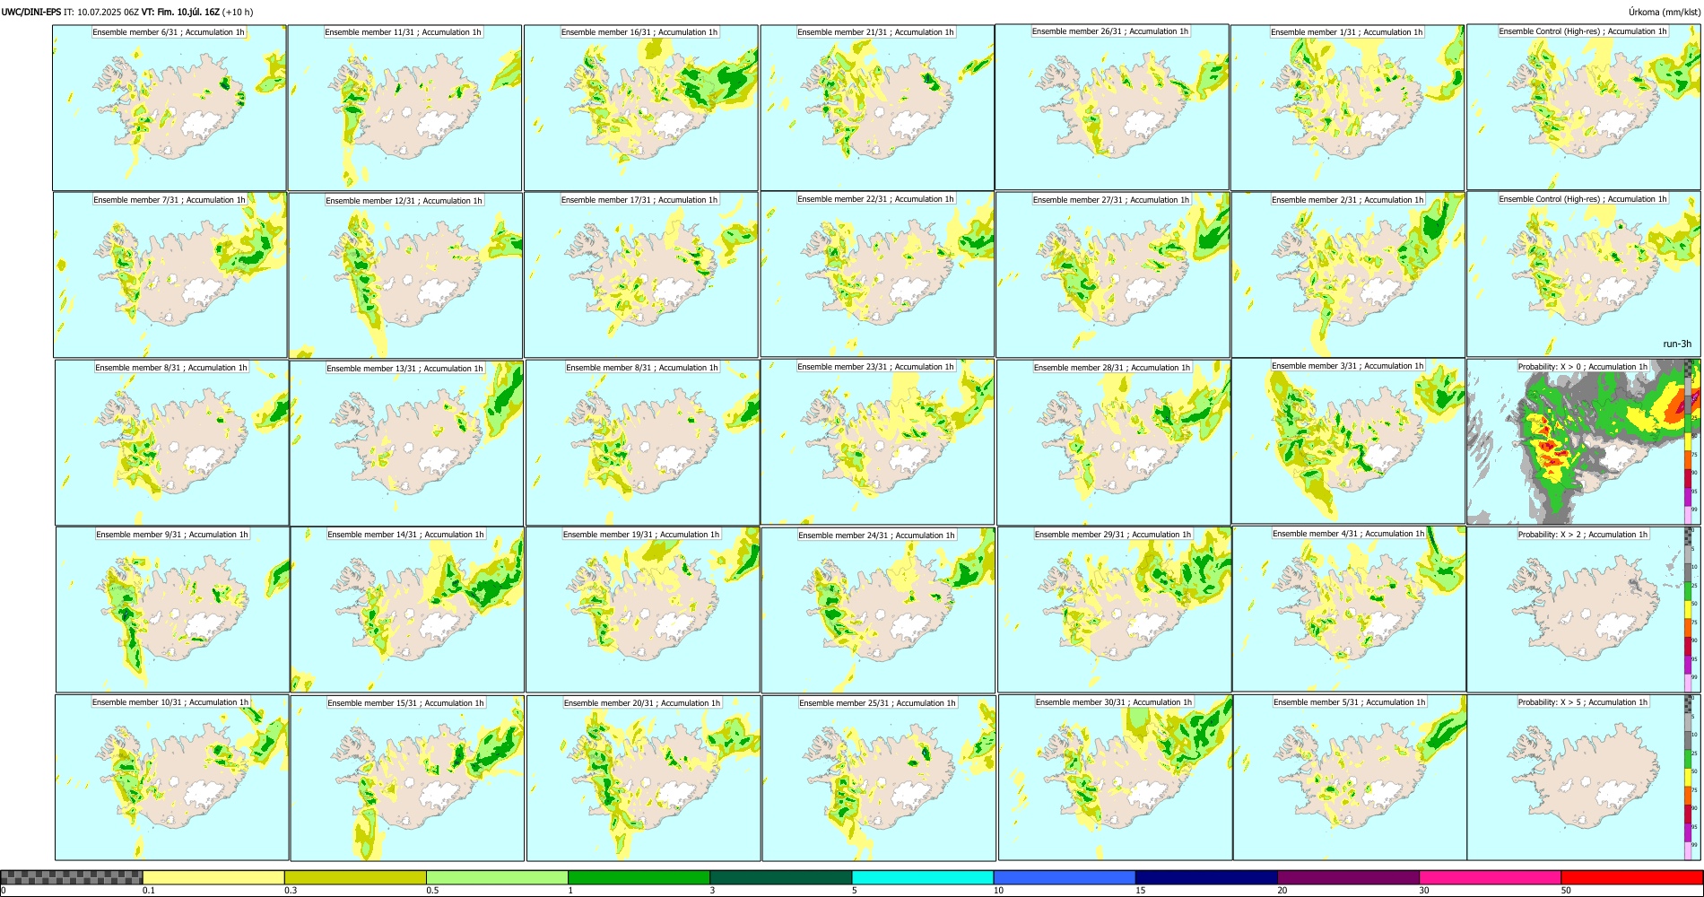The width and height of the screenshot is (1704, 897).
Task: Pick the Ensemble member 21/31 map panel
Action: click(877, 108)
